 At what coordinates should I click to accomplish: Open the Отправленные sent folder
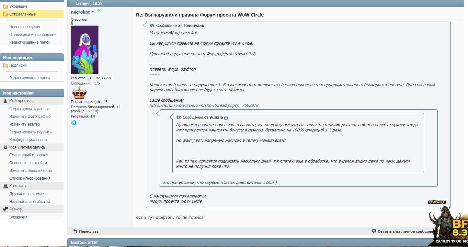tap(22, 14)
